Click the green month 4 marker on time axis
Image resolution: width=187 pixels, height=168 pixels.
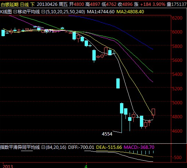click(86, 166)
